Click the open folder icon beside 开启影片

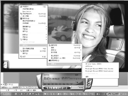(21, 7)
